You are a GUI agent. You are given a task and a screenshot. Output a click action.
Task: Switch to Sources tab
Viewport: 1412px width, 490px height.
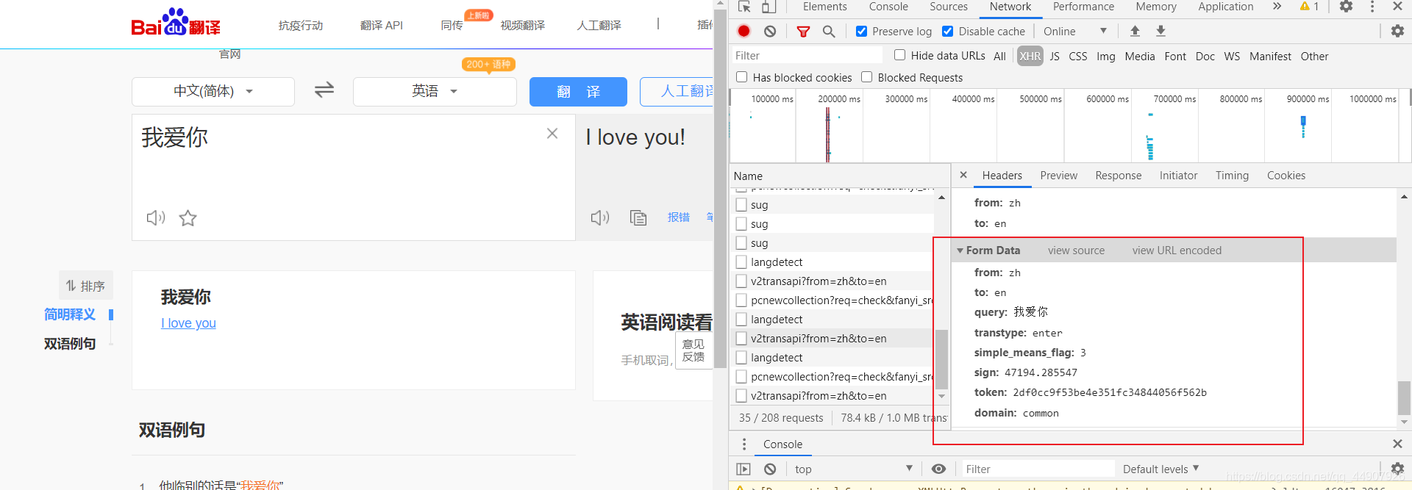949,7
